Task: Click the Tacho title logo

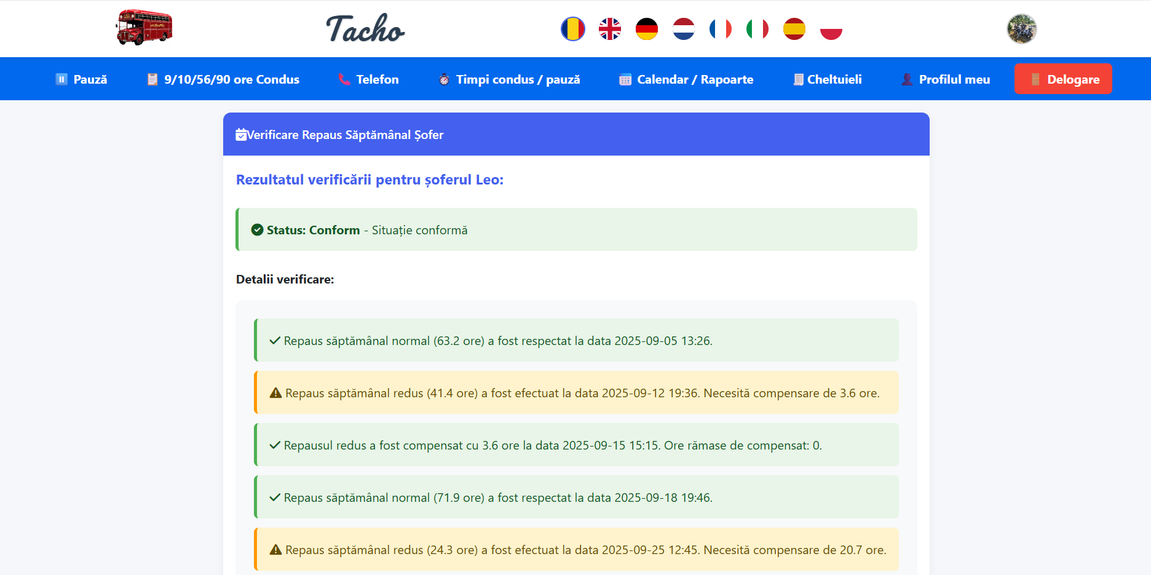Action: point(365,29)
